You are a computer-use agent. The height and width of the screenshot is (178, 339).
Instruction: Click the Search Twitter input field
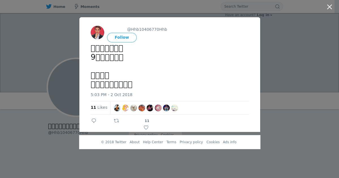pyautogui.click(x=249, y=6)
